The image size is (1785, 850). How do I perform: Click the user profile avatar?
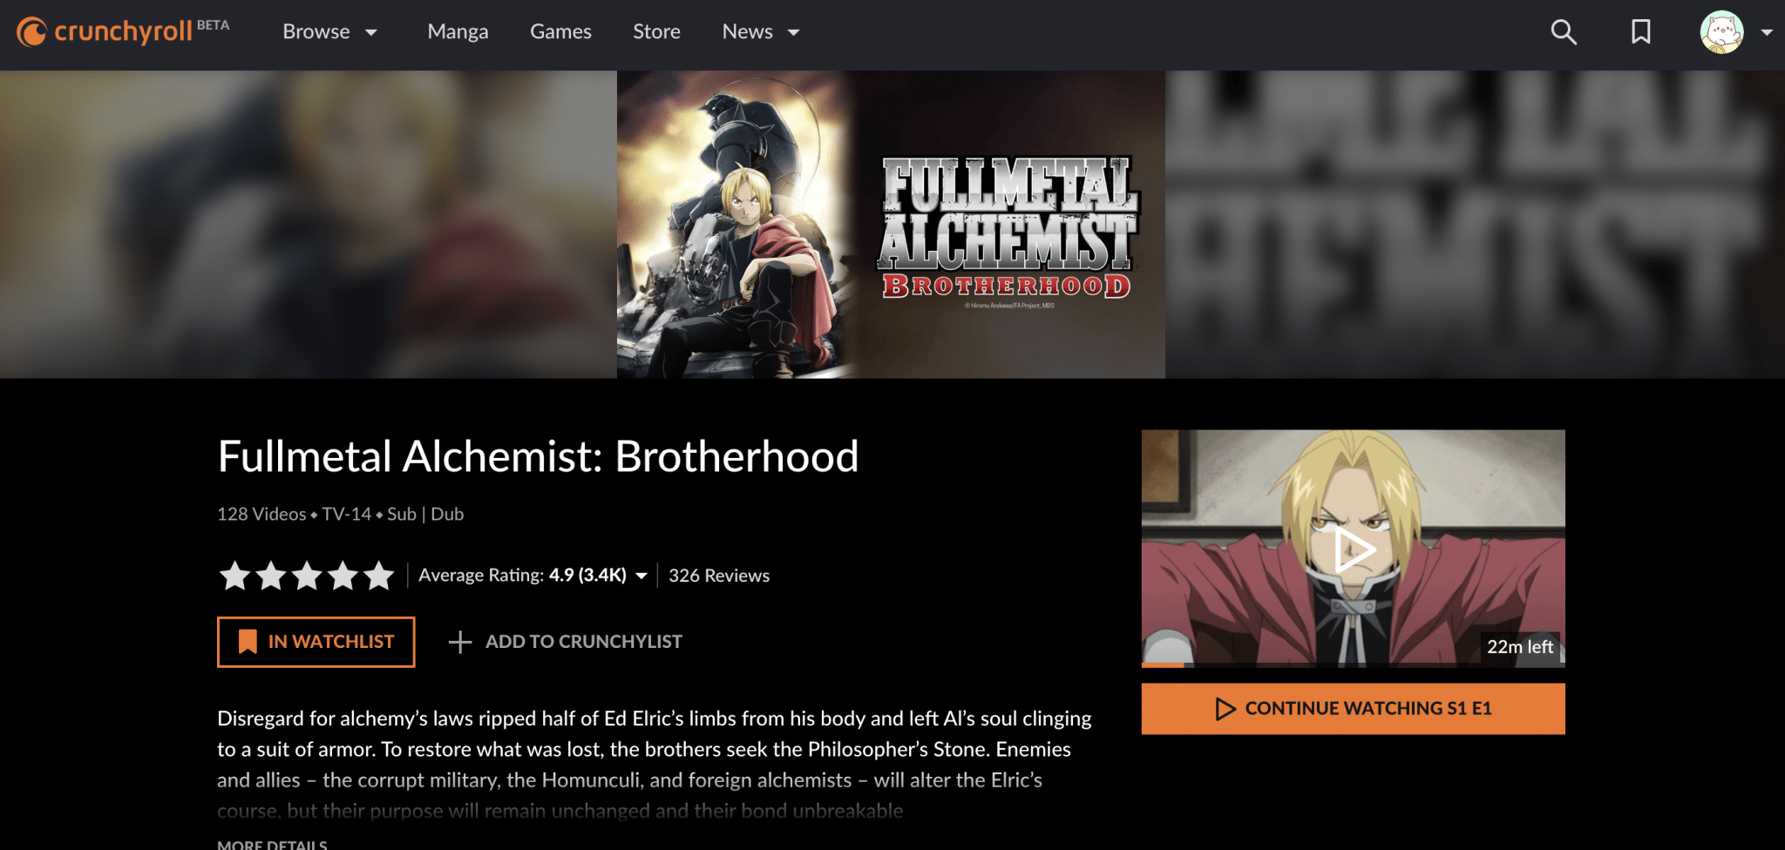coord(1721,32)
